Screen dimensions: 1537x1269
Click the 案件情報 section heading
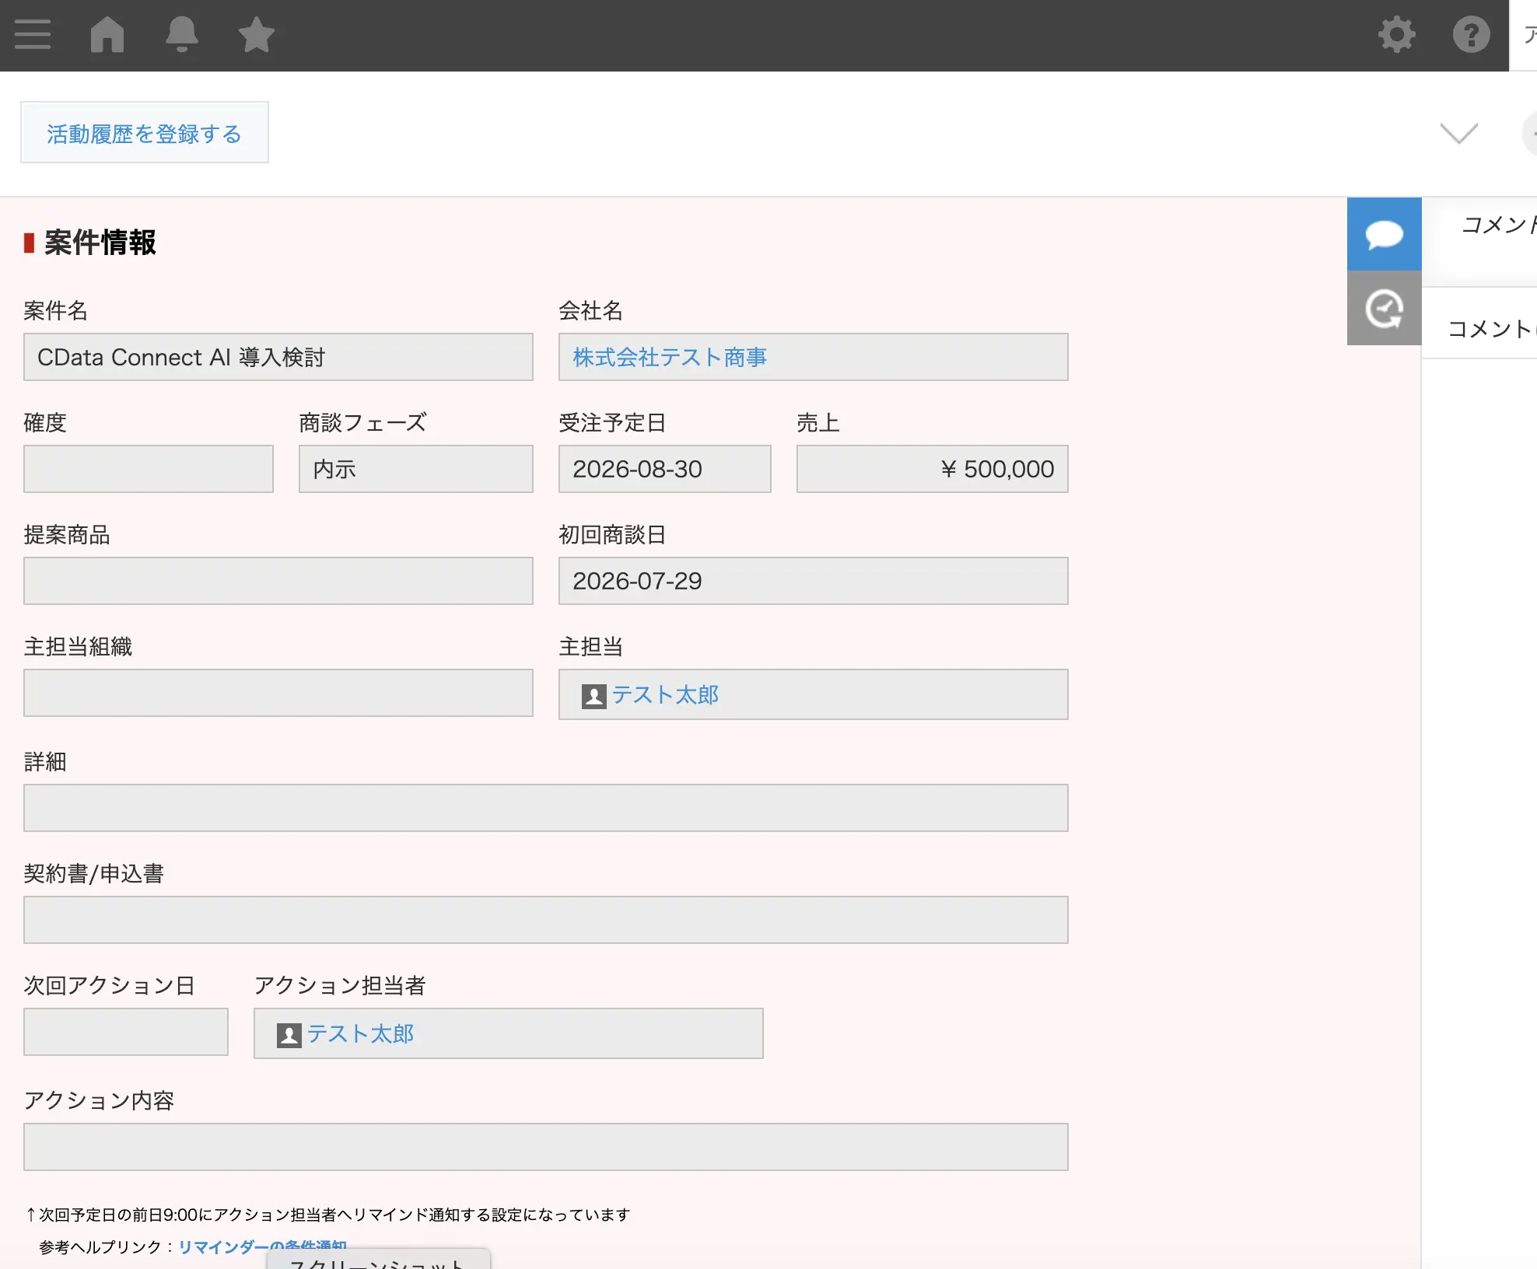click(100, 243)
